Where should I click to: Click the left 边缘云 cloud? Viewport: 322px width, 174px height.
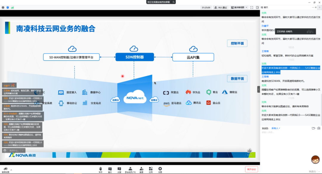[x=115, y=100]
